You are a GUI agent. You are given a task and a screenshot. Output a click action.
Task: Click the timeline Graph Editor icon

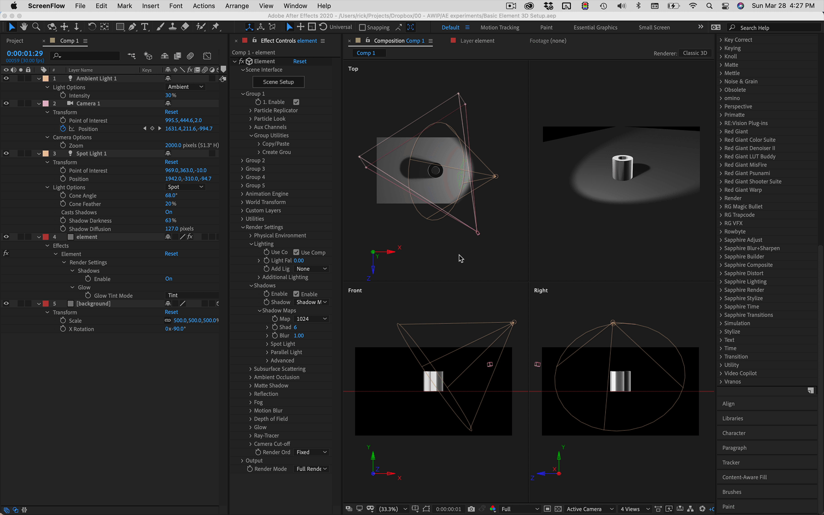pos(207,56)
